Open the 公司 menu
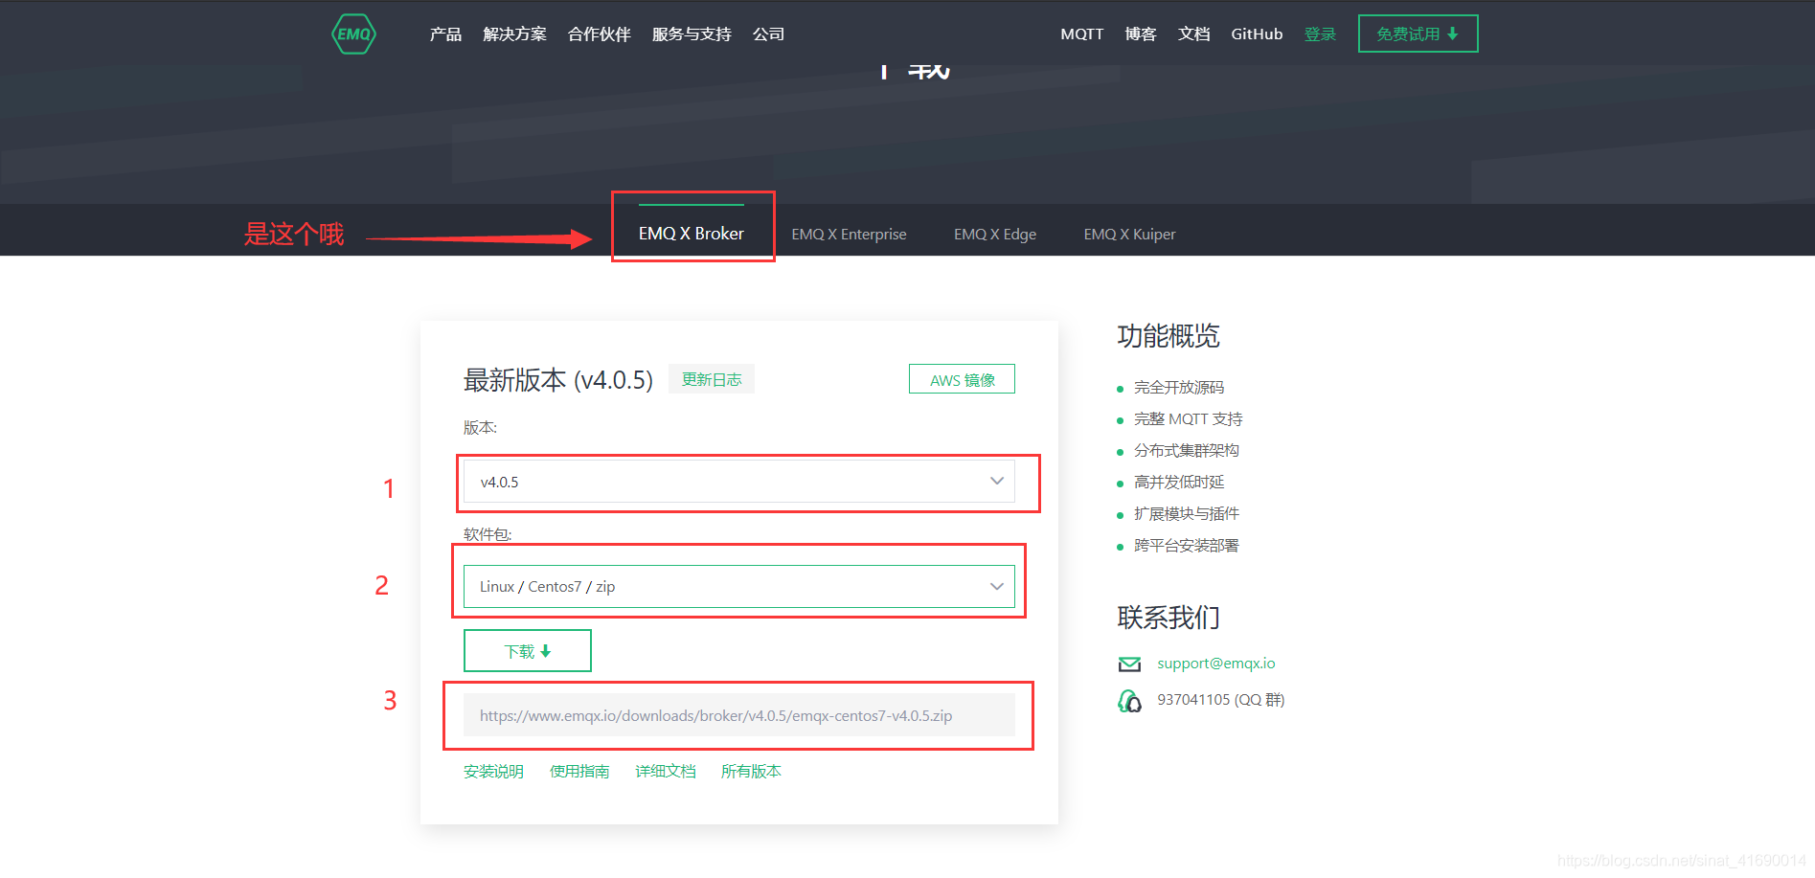1815x878 pixels. (768, 34)
